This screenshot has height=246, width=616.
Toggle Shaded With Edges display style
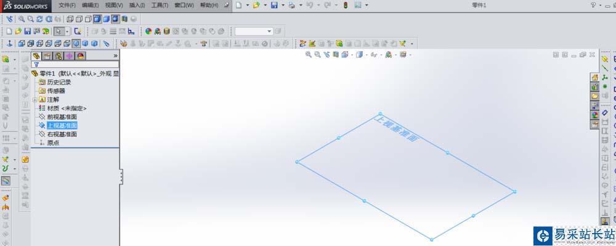click(97, 19)
